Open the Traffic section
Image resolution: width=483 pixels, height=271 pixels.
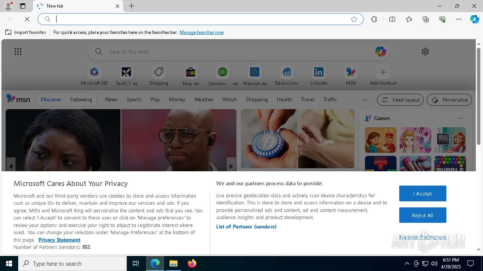[x=330, y=99]
